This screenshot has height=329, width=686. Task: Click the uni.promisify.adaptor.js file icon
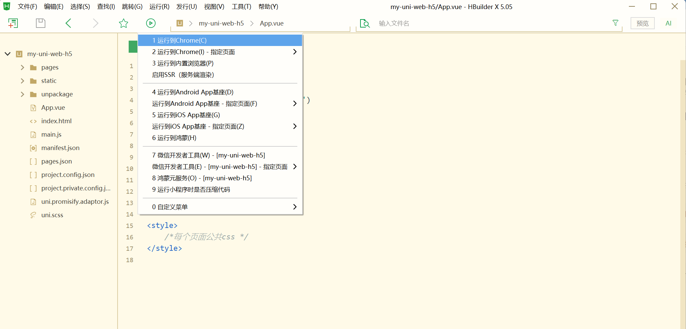coord(33,202)
